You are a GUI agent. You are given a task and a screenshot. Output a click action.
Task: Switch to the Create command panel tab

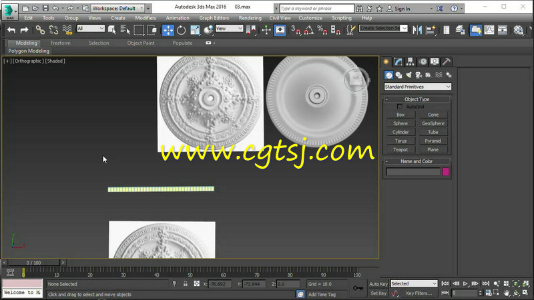tap(386, 61)
